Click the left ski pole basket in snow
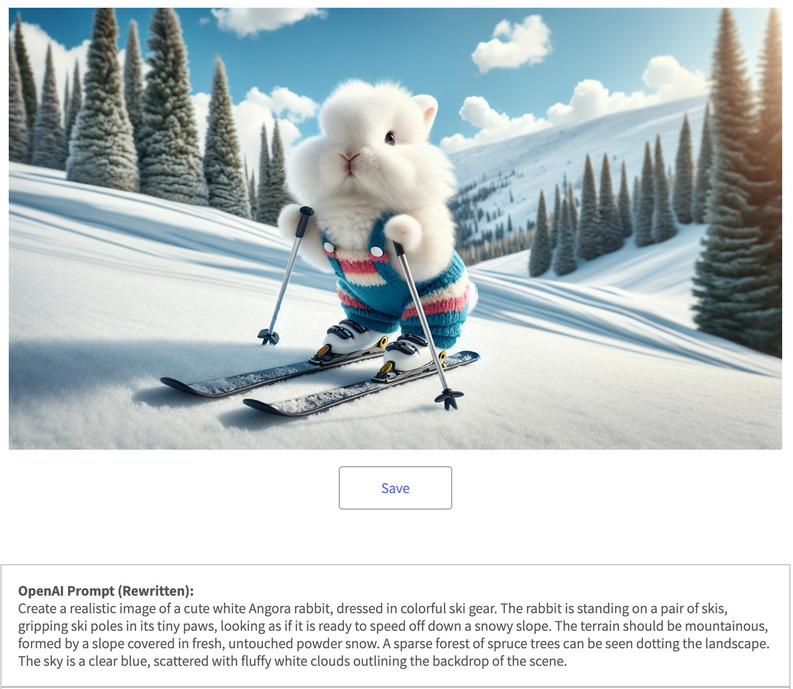Viewport: 793px width, 689px height. click(269, 337)
